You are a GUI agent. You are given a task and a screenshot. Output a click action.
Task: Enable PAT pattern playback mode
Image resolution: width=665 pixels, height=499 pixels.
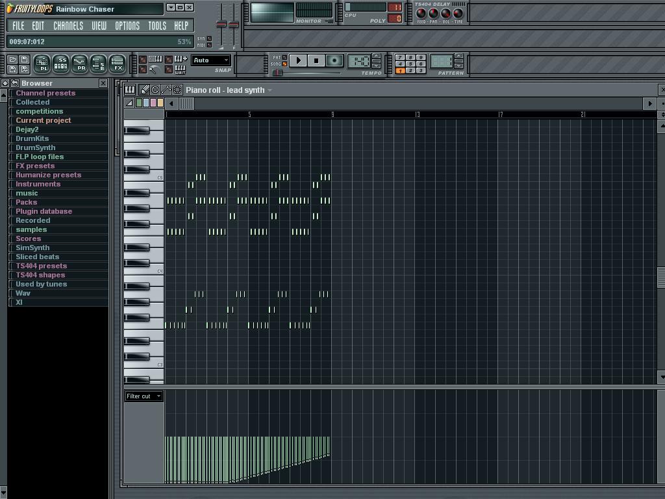(x=284, y=57)
